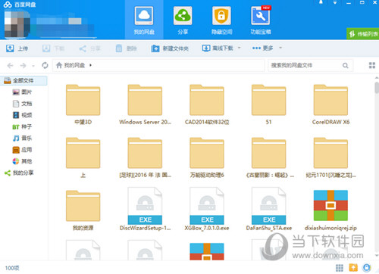379x274 pixels.
Task: Expand the breadcrumb arrow after 我的网盘
Action: [90, 65]
